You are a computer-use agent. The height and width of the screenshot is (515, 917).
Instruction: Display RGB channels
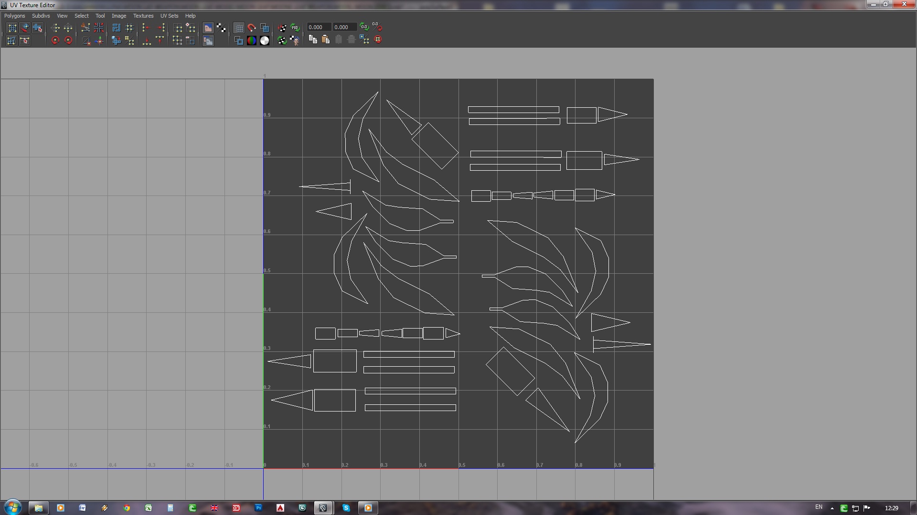(251, 41)
